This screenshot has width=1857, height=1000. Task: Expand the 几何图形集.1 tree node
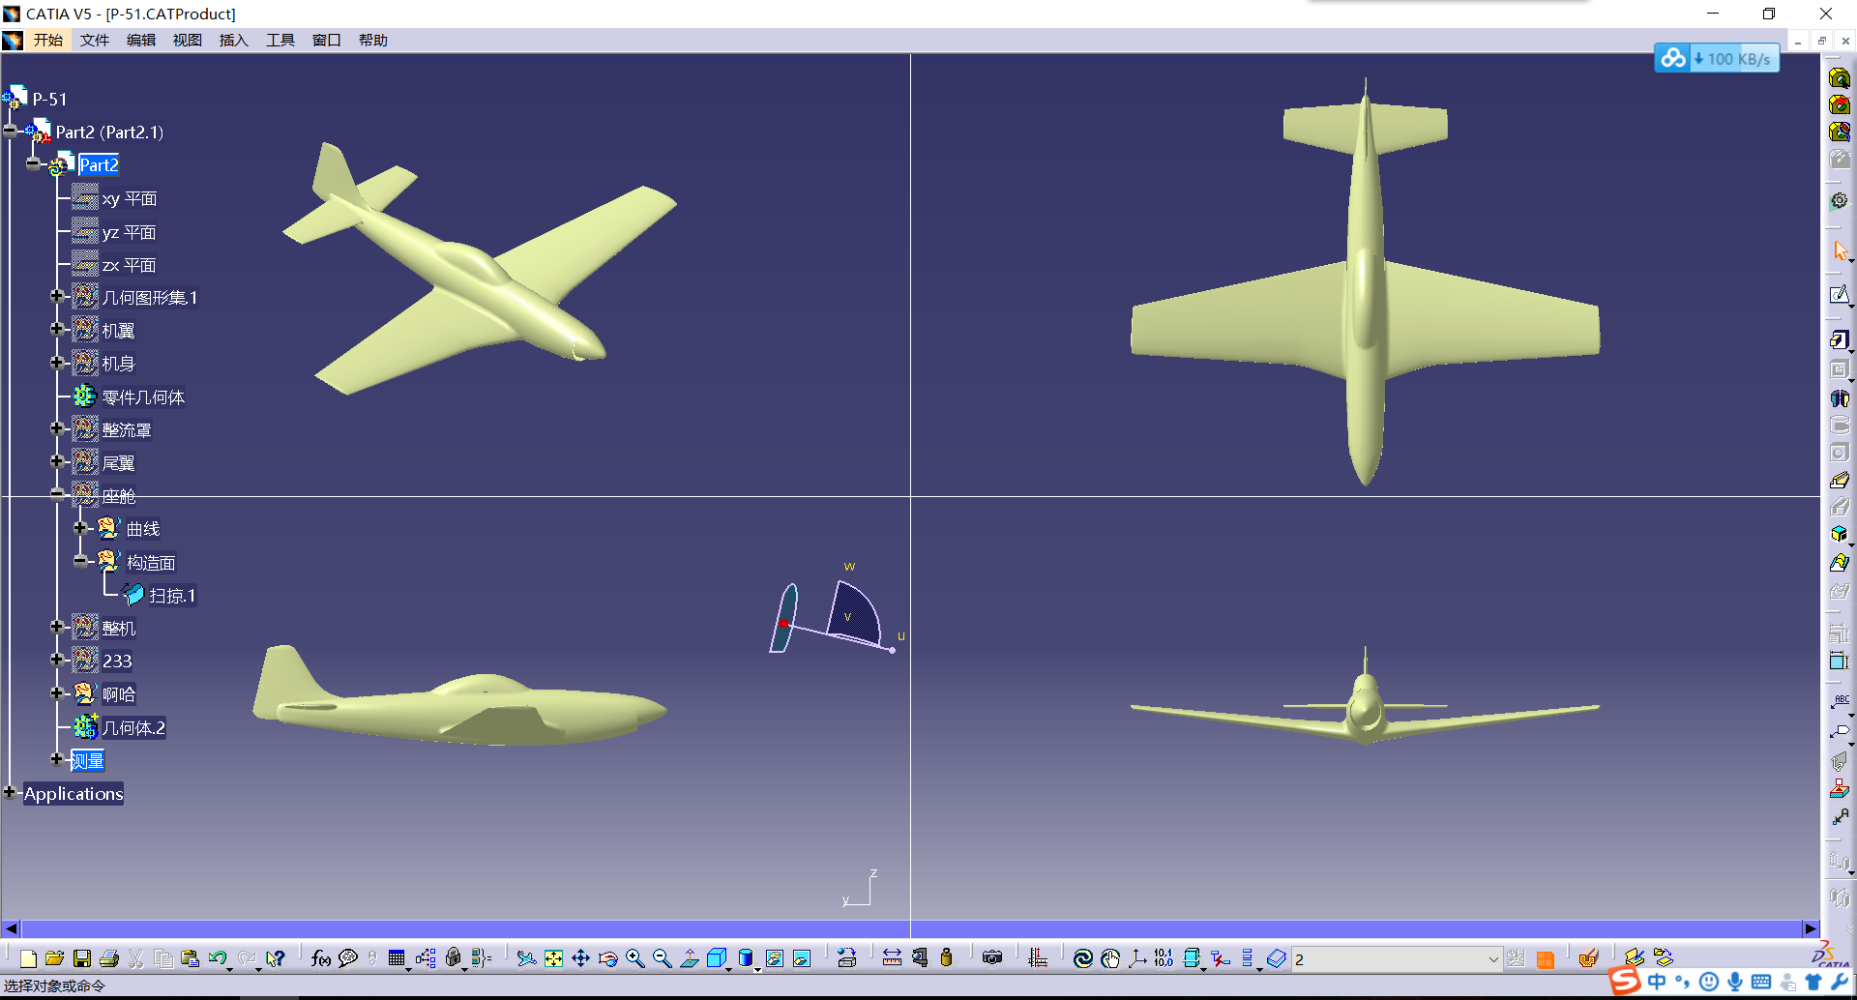click(57, 296)
